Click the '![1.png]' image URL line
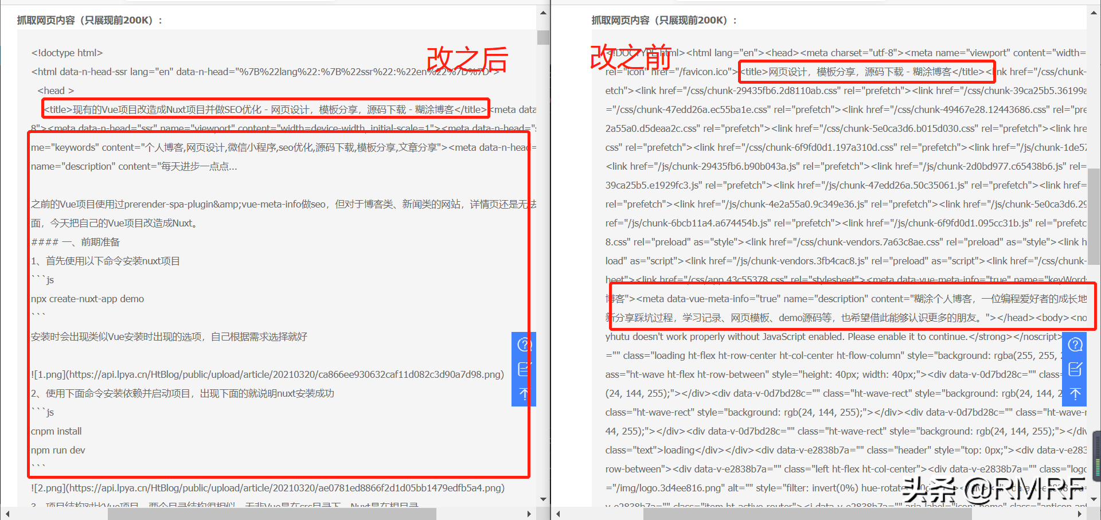The image size is (1101, 520). point(267,374)
